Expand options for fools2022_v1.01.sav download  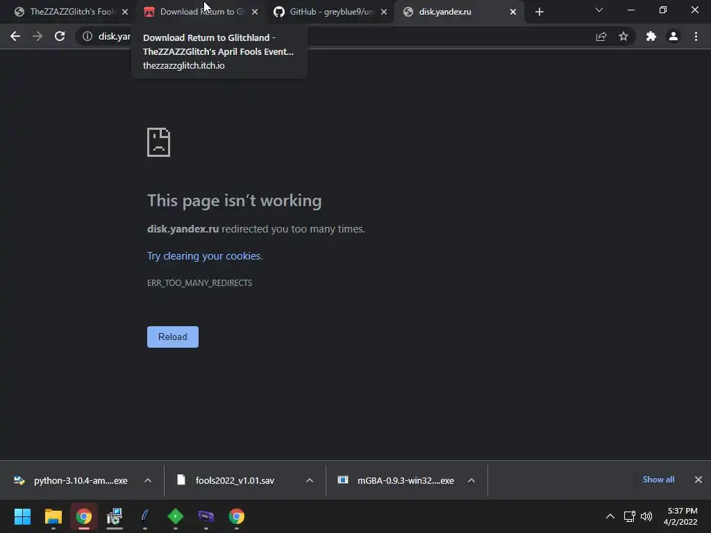(x=310, y=480)
